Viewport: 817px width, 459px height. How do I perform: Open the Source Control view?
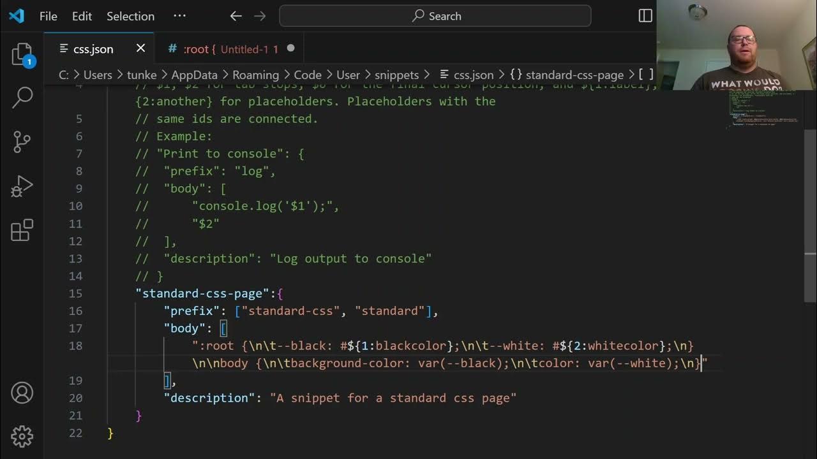point(22,142)
